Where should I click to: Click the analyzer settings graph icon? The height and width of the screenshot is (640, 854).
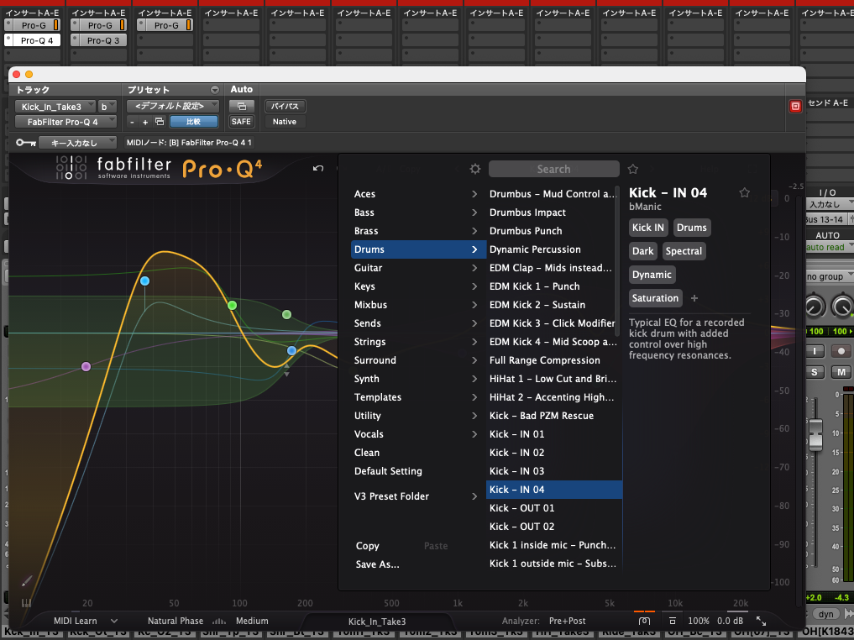tap(219, 621)
